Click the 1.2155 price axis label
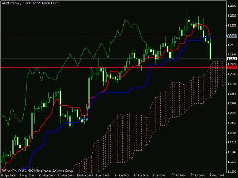 pyautogui.click(x=232, y=123)
